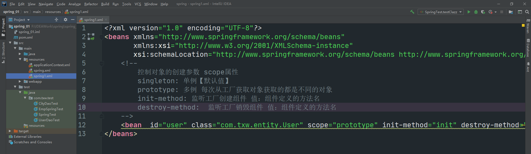531x154 pixels.
Task: Open UserDaoTest class
Action: (x=46, y=120)
